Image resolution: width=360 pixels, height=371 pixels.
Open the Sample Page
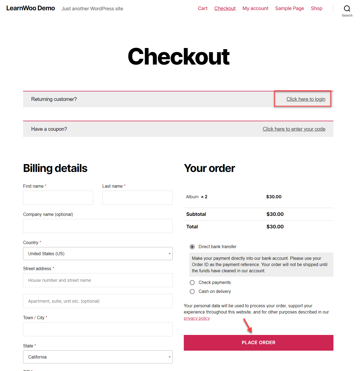[x=289, y=8]
